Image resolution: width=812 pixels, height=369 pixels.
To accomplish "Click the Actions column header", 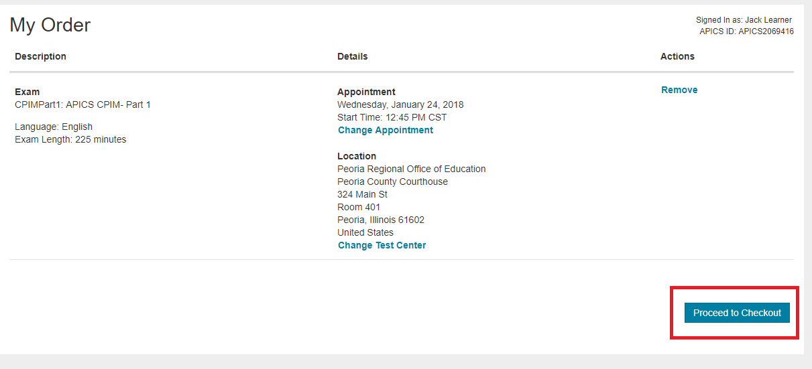I will (677, 56).
